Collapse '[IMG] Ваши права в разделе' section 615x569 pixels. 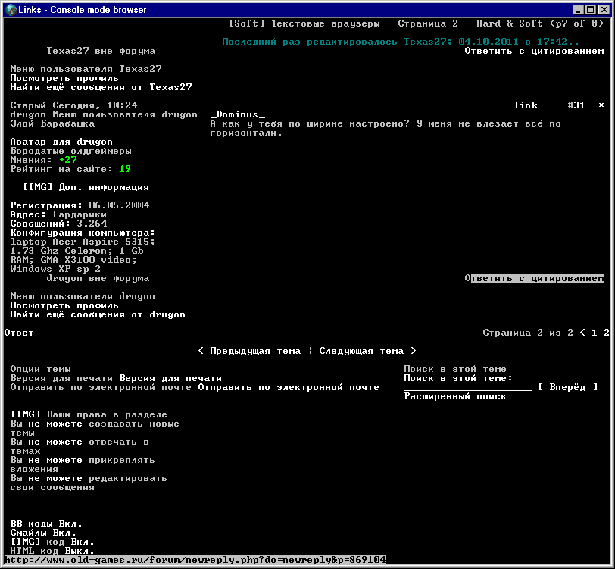pyautogui.click(x=89, y=414)
